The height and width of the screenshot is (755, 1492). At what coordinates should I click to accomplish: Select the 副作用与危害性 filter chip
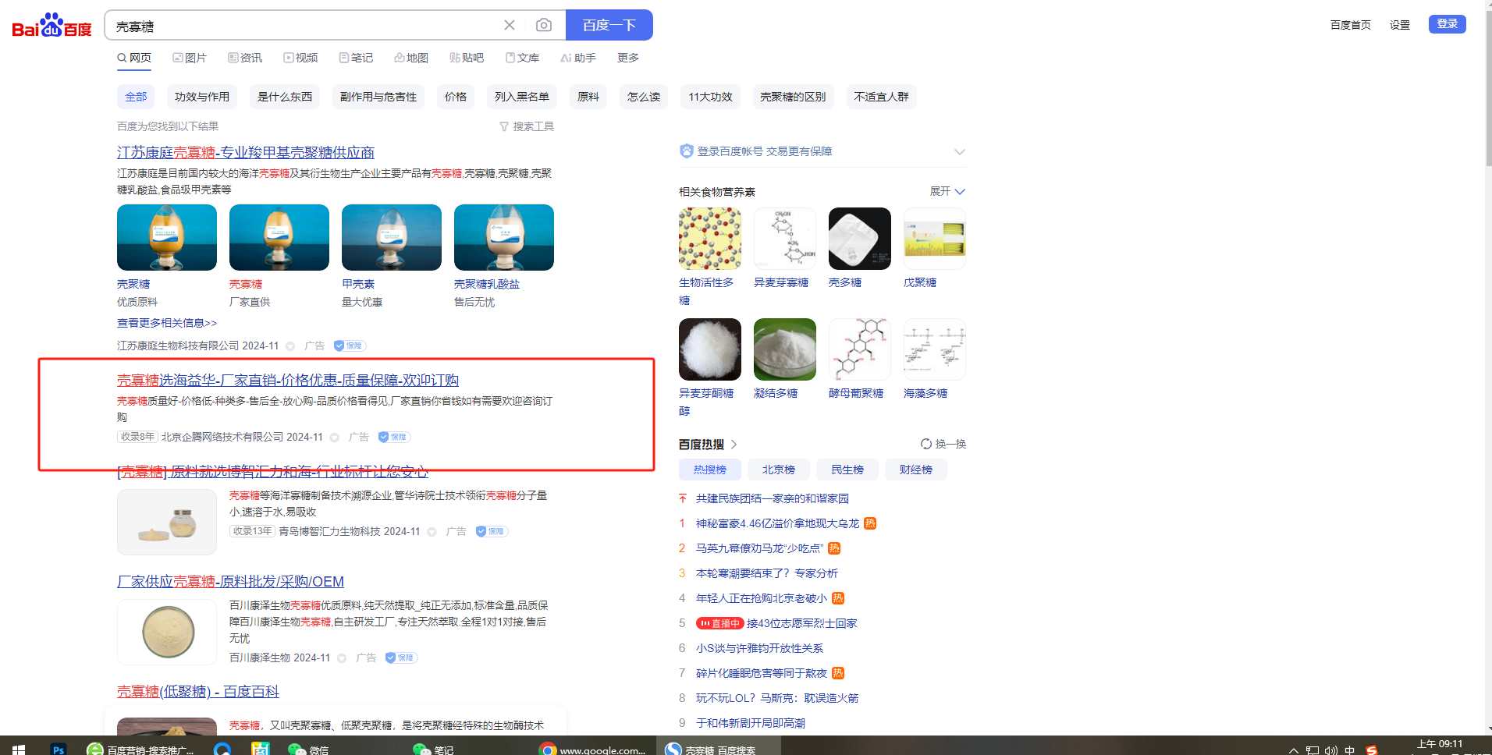pyautogui.click(x=378, y=97)
